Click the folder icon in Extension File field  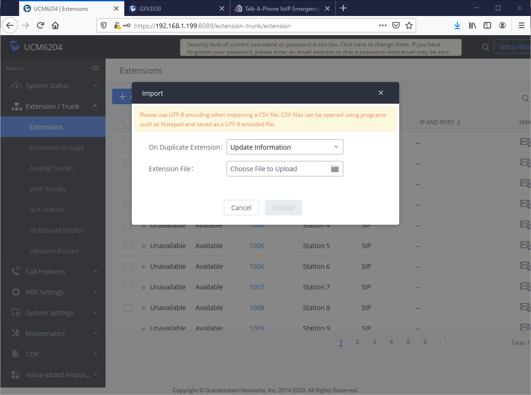tap(334, 169)
